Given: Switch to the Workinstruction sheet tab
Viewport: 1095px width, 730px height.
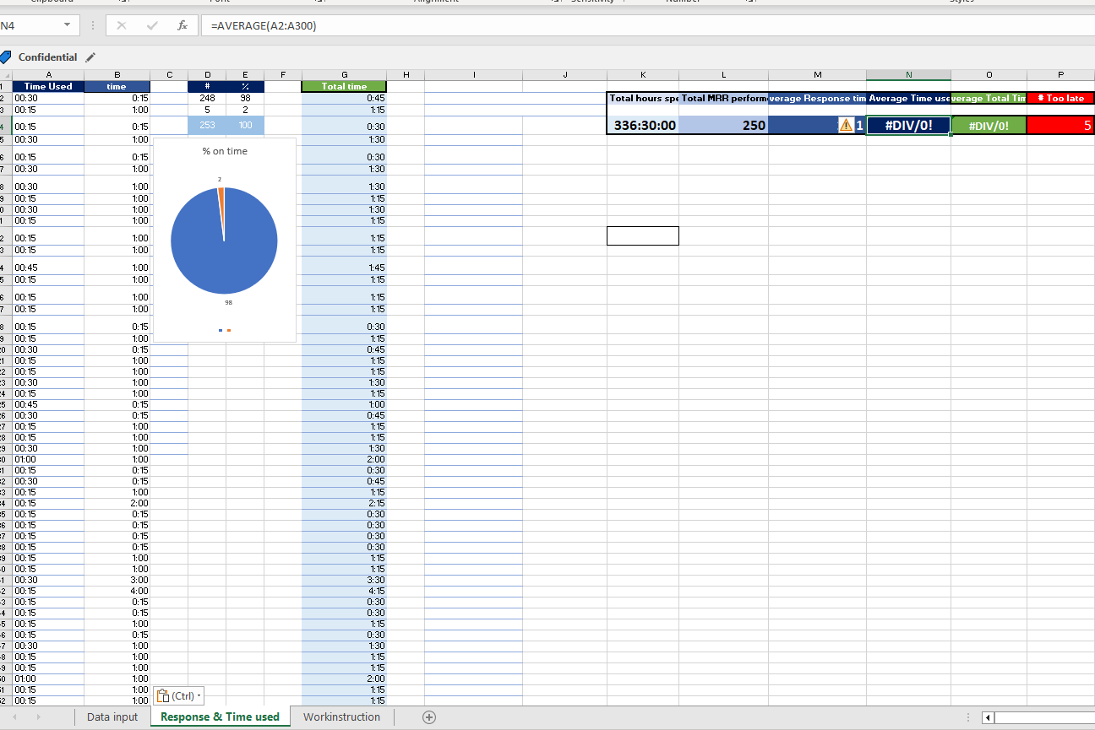Looking at the screenshot, I should [340, 716].
